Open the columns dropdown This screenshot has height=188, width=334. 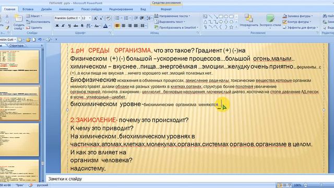(x=144, y=26)
